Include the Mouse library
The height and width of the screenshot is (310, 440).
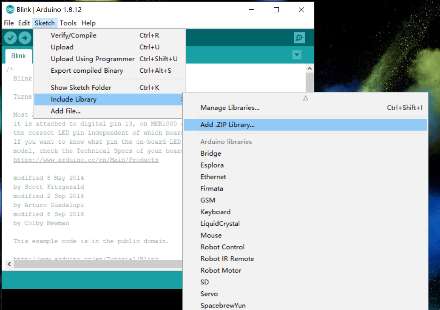[305, 235]
